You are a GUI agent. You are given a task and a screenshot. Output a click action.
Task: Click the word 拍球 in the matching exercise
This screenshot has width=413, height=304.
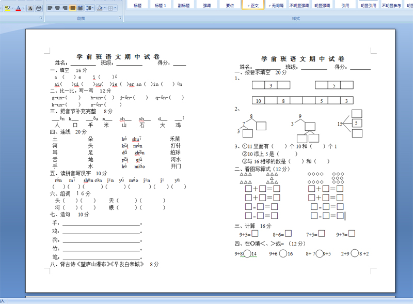tap(176, 153)
